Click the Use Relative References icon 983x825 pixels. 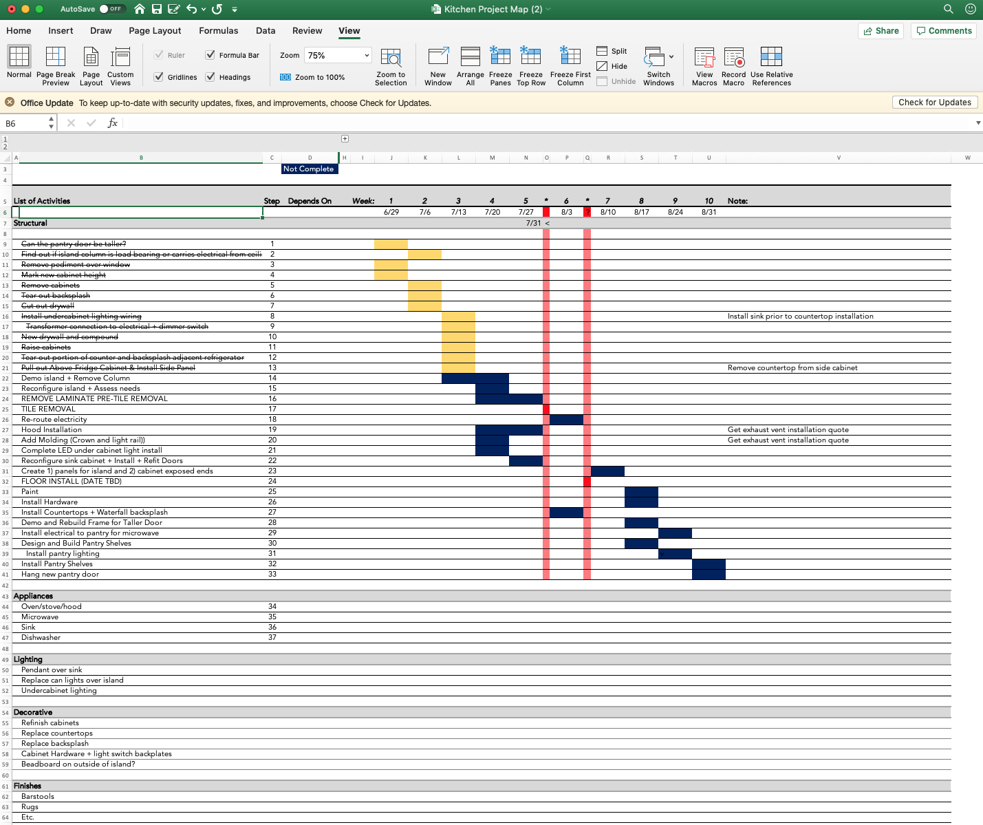[771, 57]
